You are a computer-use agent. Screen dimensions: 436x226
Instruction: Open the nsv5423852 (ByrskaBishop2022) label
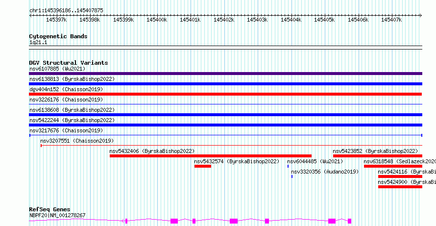375,151
